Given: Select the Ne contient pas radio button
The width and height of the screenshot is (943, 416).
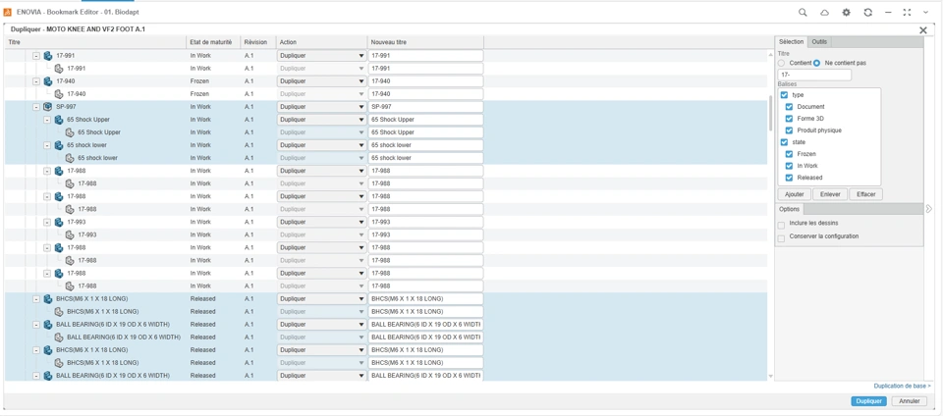Looking at the screenshot, I should click(x=816, y=63).
